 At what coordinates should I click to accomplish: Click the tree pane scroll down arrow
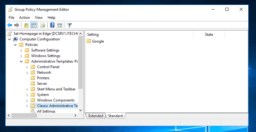[80, 110]
